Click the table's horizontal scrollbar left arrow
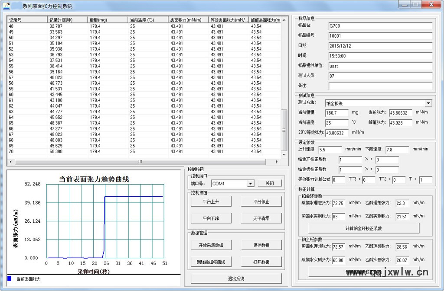 (11, 162)
